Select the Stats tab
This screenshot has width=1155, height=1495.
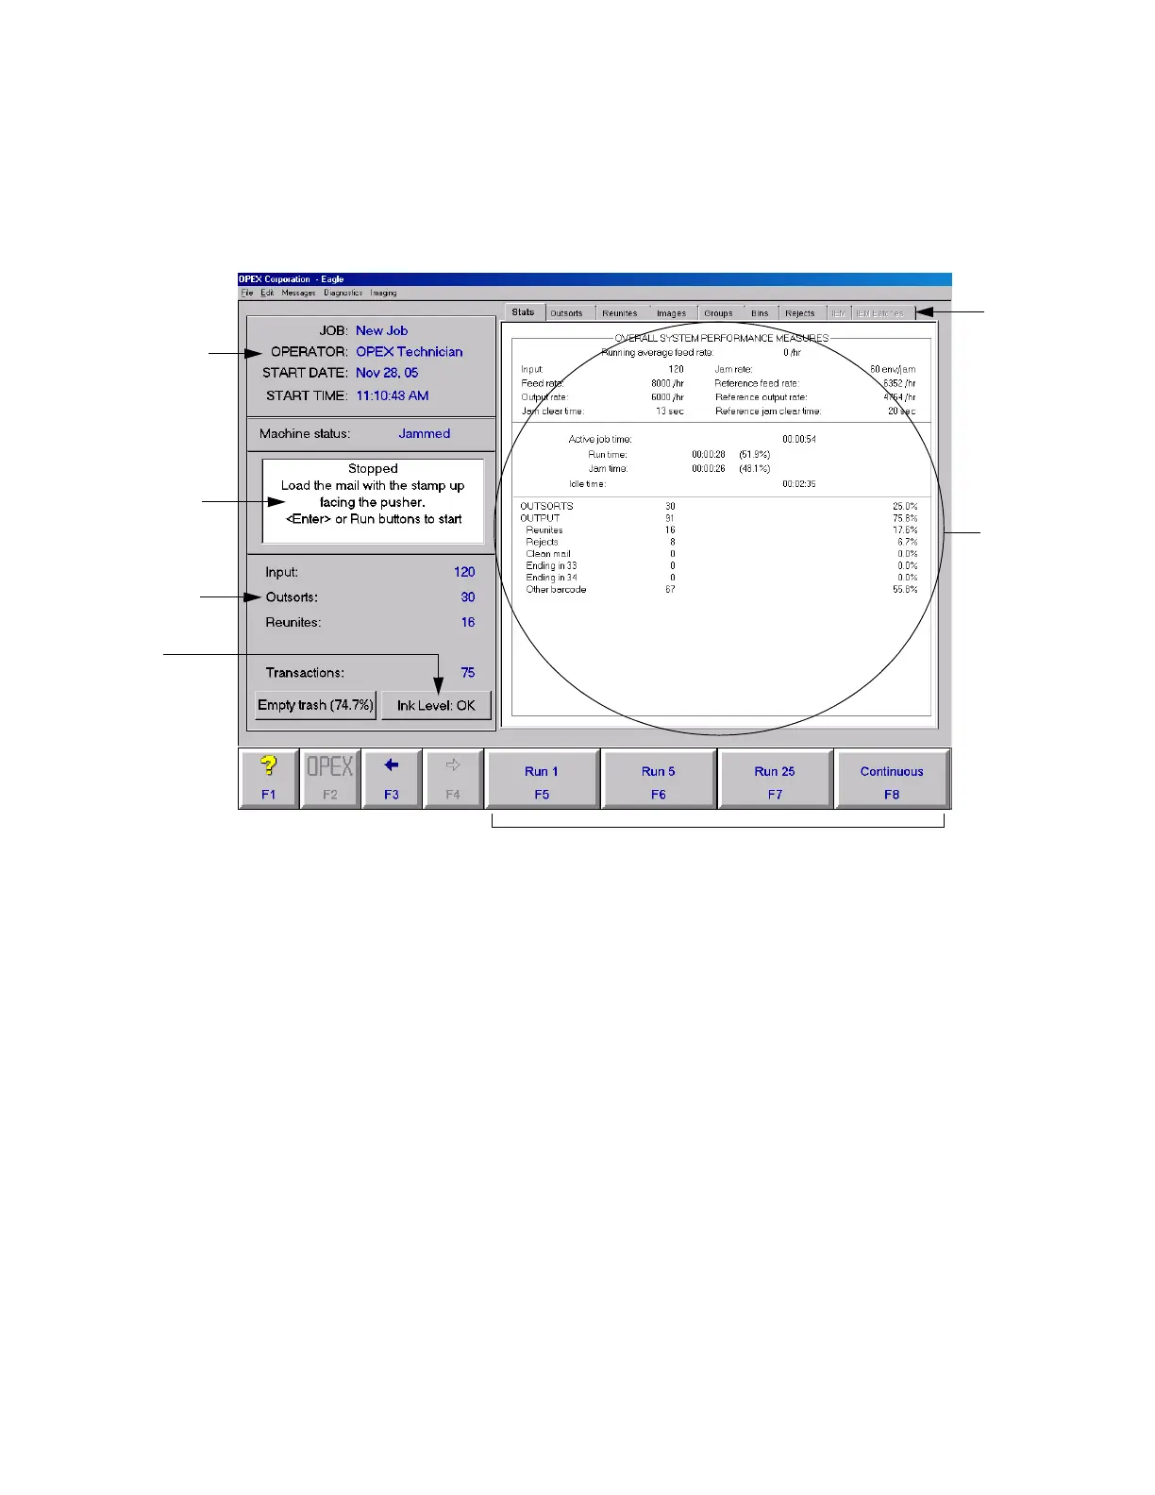tap(524, 312)
